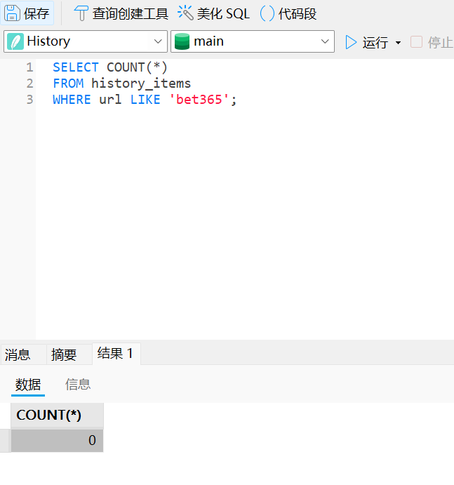Click the code snippet parentheses icon
Screen dimensions: 454x485
click(267, 13)
